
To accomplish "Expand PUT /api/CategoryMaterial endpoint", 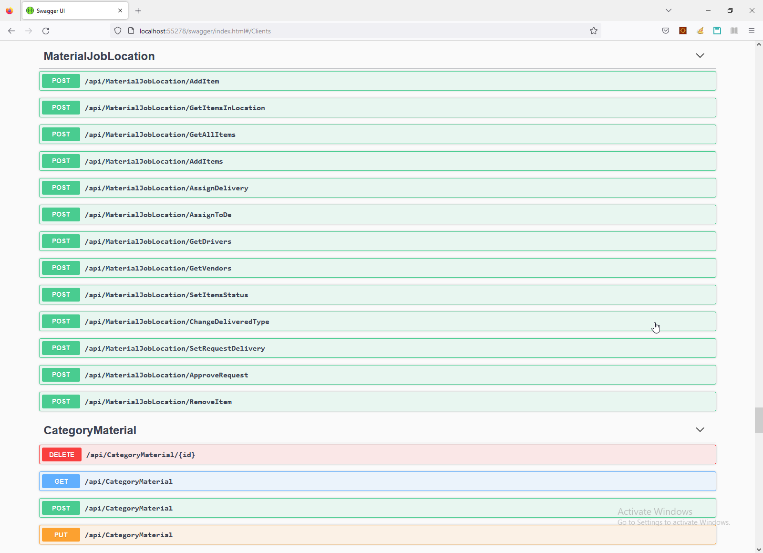I will 378,535.
